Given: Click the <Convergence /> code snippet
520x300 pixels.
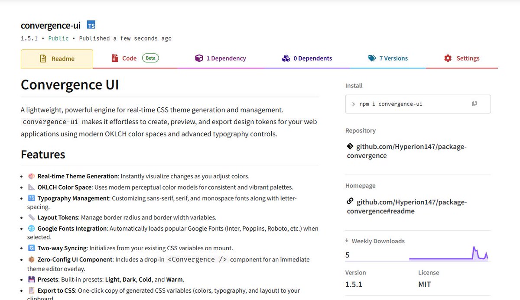Looking at the screenshot, I should pos(198,259).
